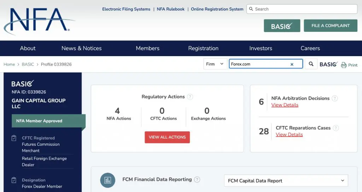Image resolution: width=362 pixels, height=192 pixels.
Task: Click the Print label
Action: click(x=352, y=65)
